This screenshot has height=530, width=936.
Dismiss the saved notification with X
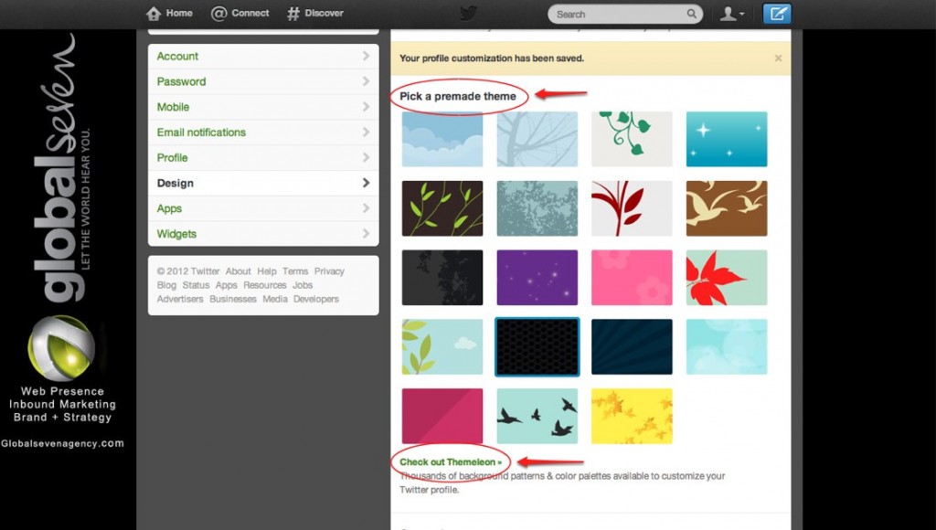coord(778,58)
